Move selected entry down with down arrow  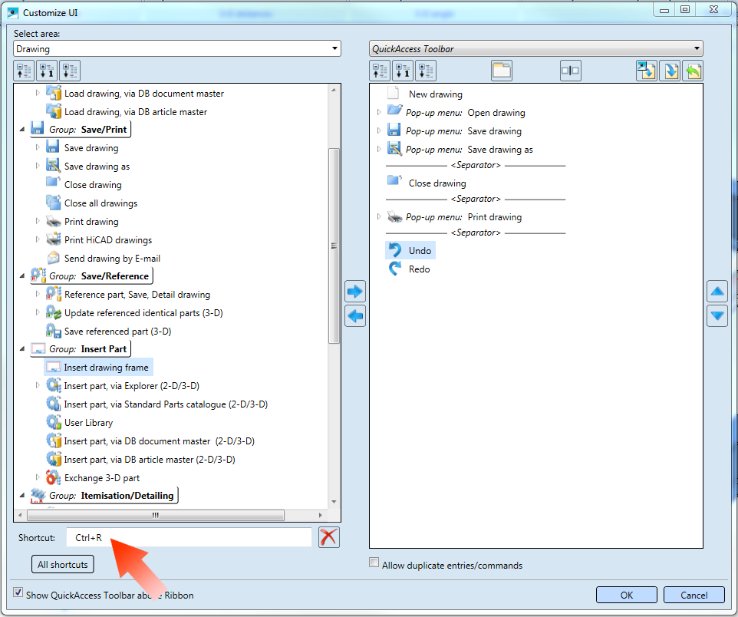(x=717, y=315)
